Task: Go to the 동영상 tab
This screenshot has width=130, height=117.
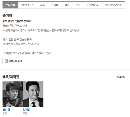Action: click(x=55, y=5)
